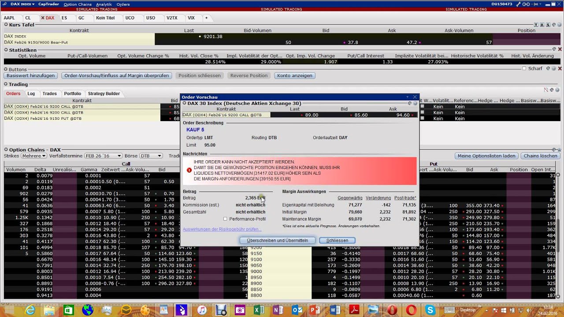Click the Schliessen button
The image size is (564, 317).
337,240
